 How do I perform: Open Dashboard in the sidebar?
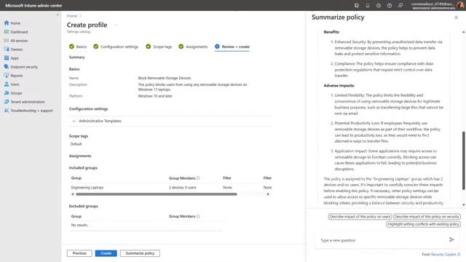tap(16, 32)
